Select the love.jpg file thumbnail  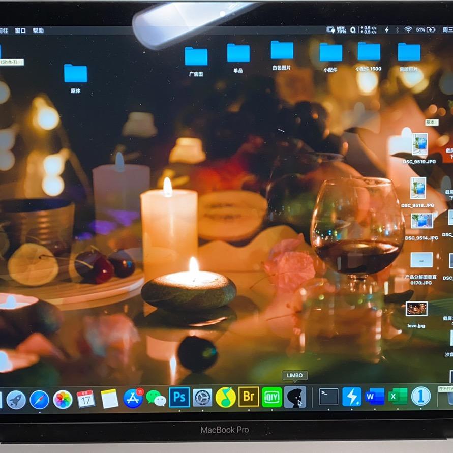coord(416,309)
